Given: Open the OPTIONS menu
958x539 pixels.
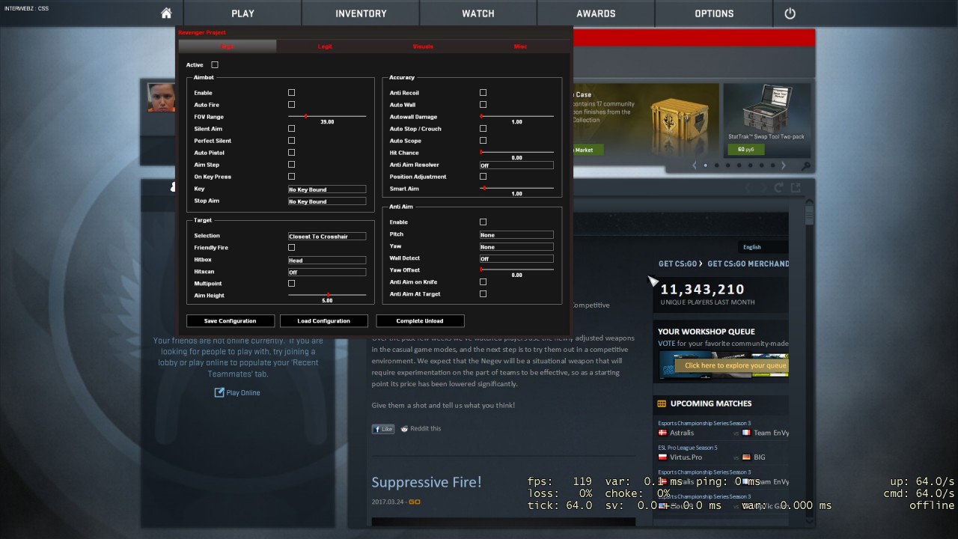Looking at the screenshot, I should [x=714, y=13].
